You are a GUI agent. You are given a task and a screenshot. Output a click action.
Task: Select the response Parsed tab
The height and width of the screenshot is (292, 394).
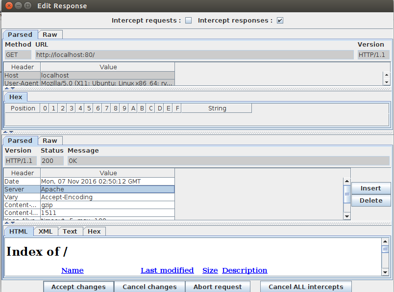(x=20, y=140)
